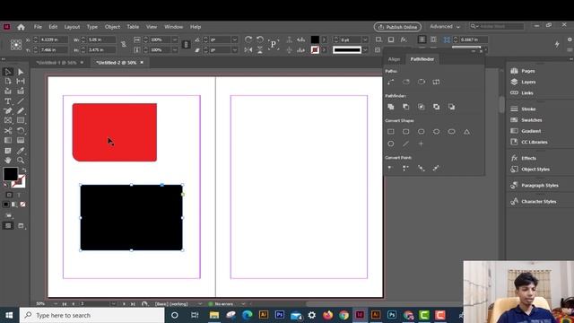Click the Close Path icon
Screen dimensions: 574x323
(x=422, y=82)
